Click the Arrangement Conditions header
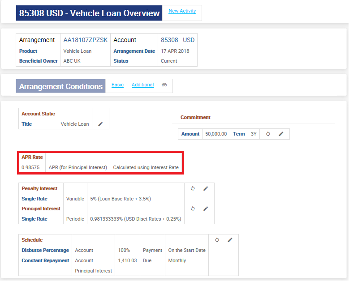 coord(61,86)
